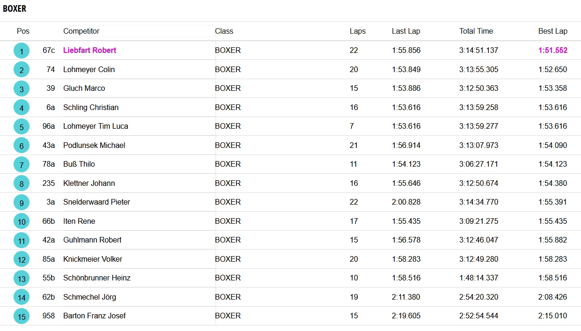The width and height of the screenshot is (581, 331).
Task: Open competitor Liebfart Robert
Action: pos(89,51)
